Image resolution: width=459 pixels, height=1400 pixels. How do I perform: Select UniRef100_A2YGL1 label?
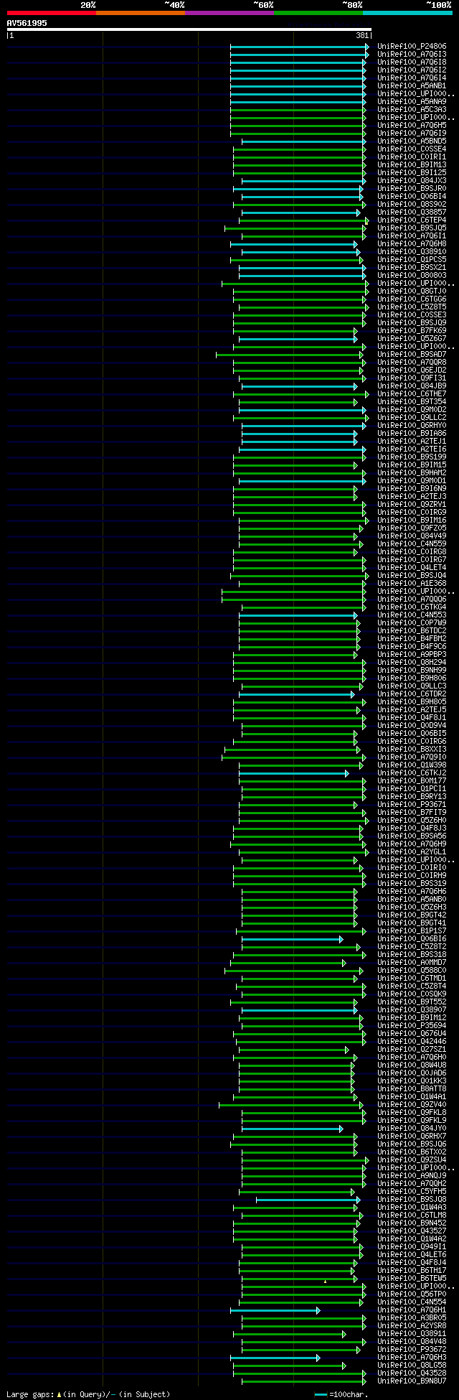click(x=412, y=851)
